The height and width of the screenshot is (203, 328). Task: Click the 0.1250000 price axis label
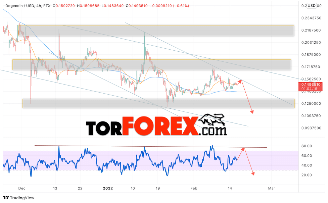[x=311, y=103]
